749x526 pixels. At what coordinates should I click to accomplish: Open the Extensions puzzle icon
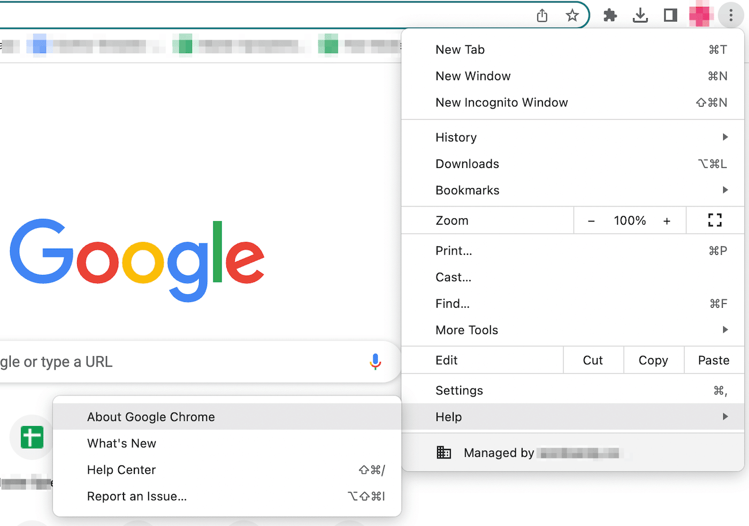[x=610, y=16]
